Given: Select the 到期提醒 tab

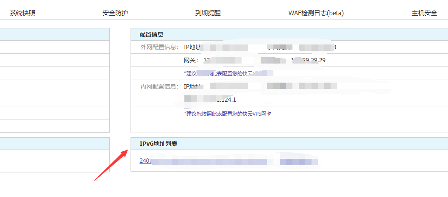Looking at the screenshot, I should (x=208, y=13).
